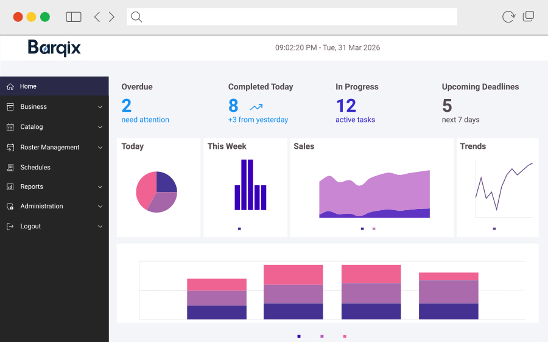Toggle the browser sidebar panel button
This screenshot has height=342, width=548.
pyautogui.click(x=74, y=17)
